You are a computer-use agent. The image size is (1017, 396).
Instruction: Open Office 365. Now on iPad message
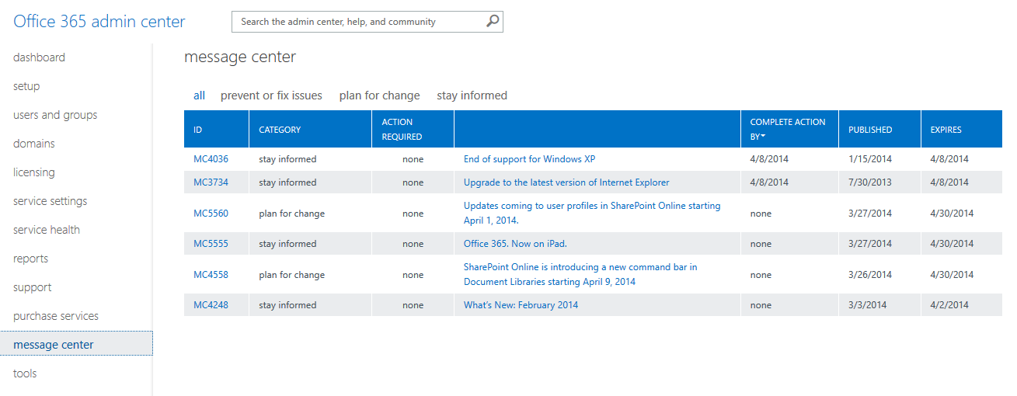pyautogui.click(x=515, y=244)
